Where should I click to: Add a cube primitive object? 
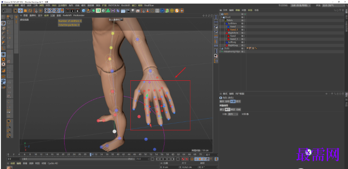point(84,11)
